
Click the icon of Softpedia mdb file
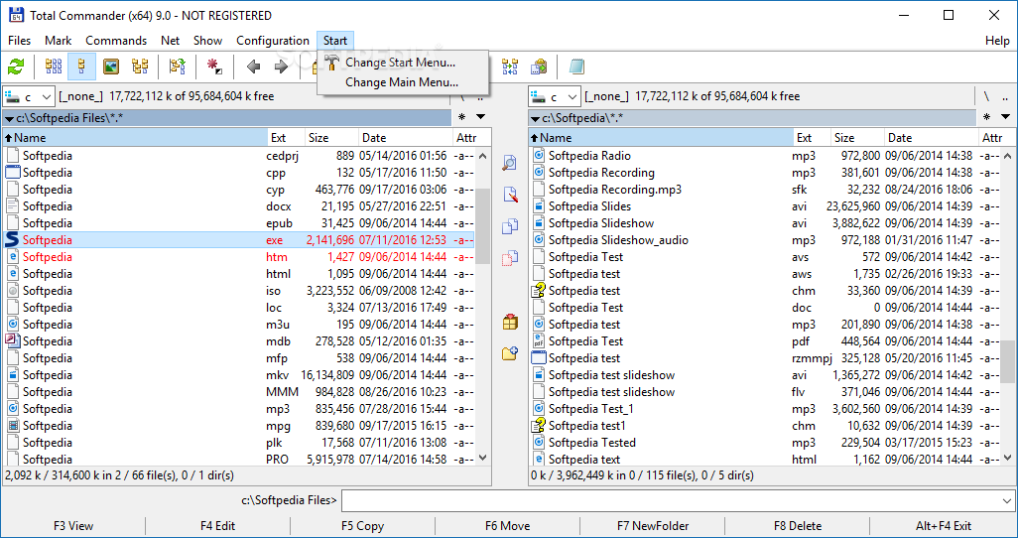tap(12, 341)
